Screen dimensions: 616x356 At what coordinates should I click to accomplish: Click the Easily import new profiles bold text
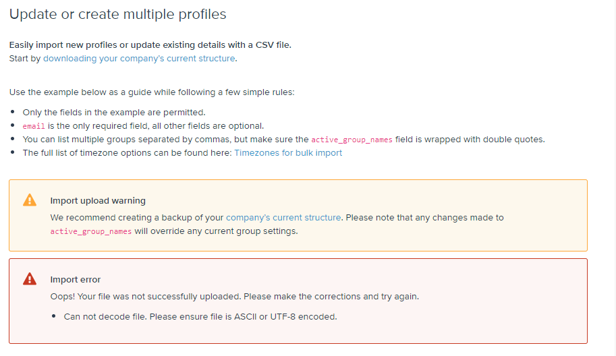tap(150, 45)
